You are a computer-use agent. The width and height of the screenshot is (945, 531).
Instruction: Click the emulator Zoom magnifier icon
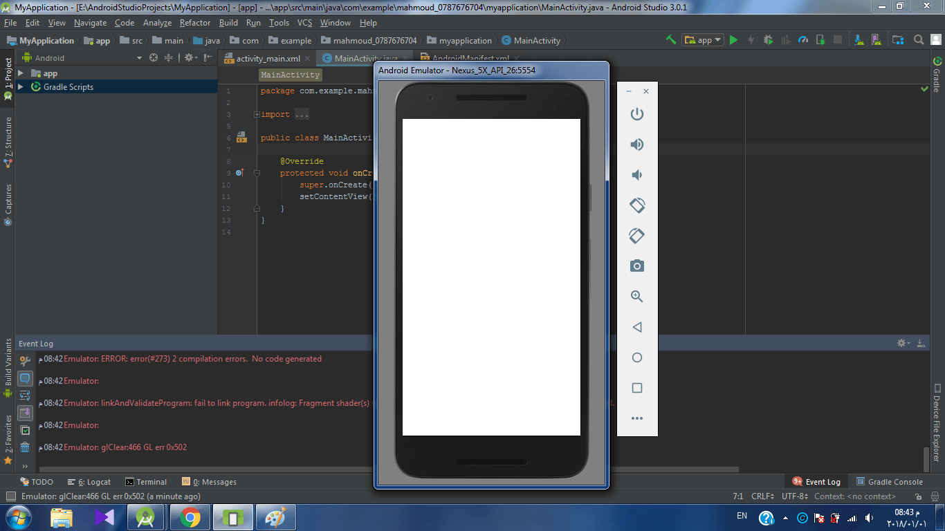click(x=637, y=297)
